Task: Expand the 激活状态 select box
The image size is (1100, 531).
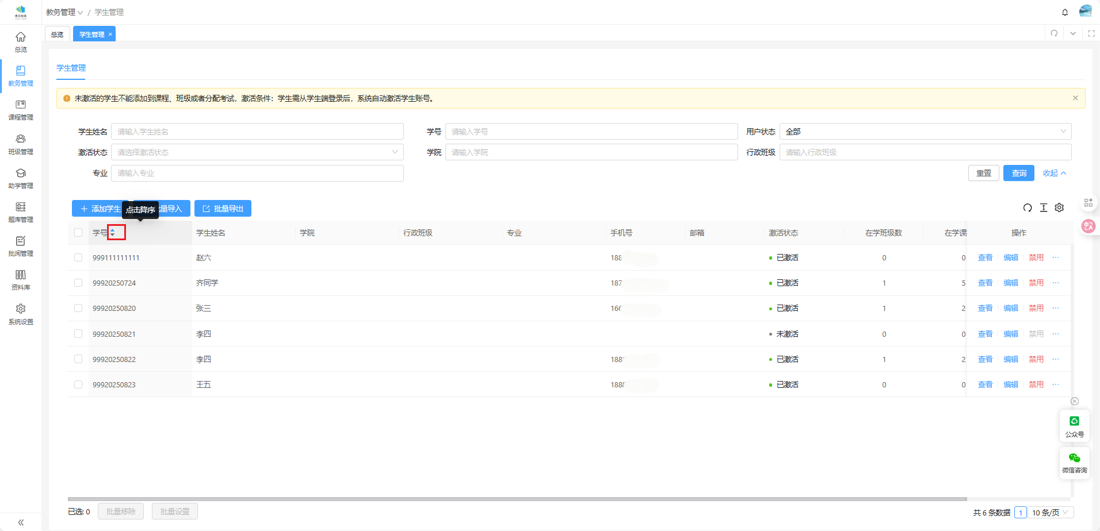Action: [257, 152]
